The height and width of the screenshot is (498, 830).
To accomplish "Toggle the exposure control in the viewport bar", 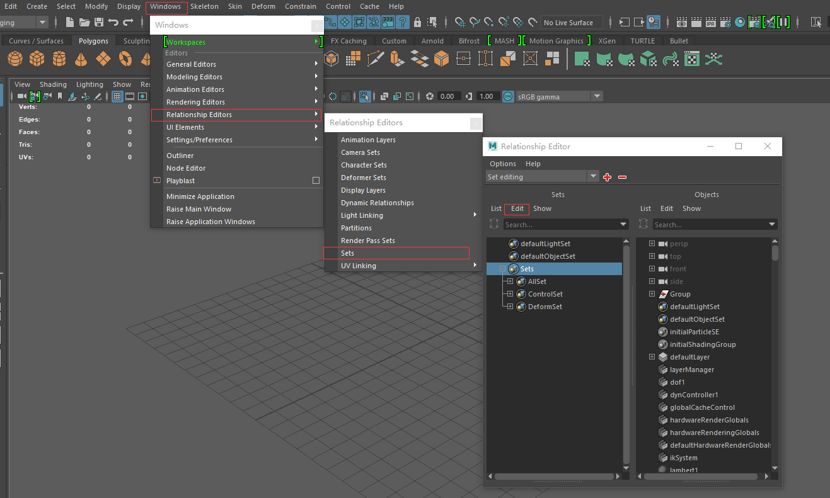I will pos(430,96).
